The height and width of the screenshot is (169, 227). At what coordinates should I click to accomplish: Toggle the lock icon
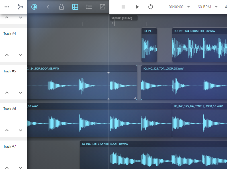[x=62, y=7]
